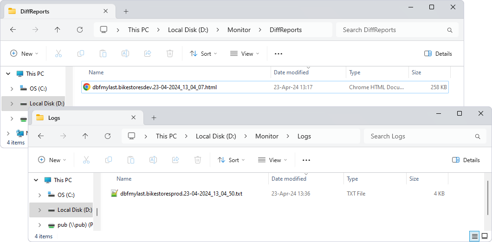492x242 pixels.
Task: Click PC monitor icon in Logs address bar
Action: 131,136
